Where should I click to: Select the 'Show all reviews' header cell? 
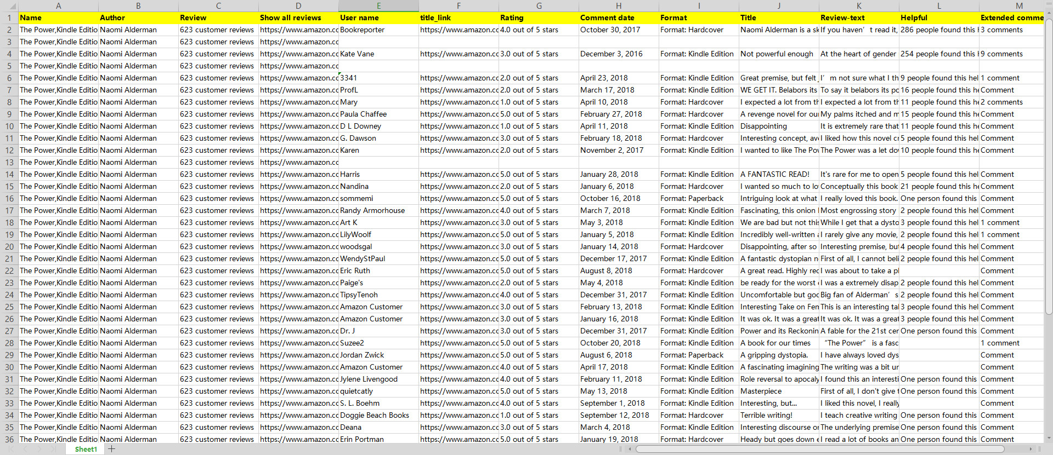coord(298,18)
